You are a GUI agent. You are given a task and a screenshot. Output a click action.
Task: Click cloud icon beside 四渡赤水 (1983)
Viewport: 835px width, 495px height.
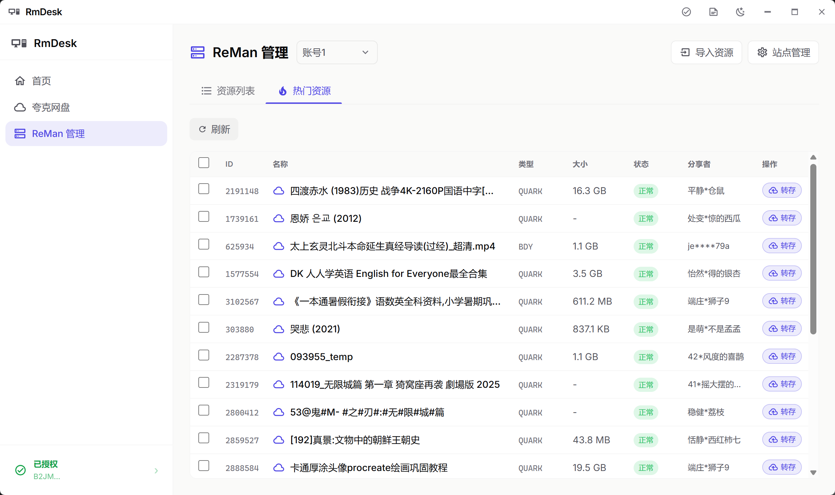279,191
